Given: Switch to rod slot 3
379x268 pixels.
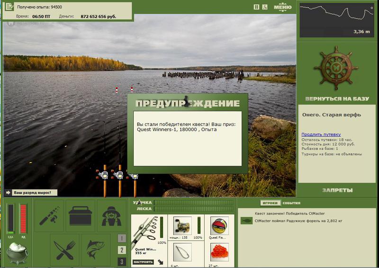Looking at the screenshot, I should point(122,261).
